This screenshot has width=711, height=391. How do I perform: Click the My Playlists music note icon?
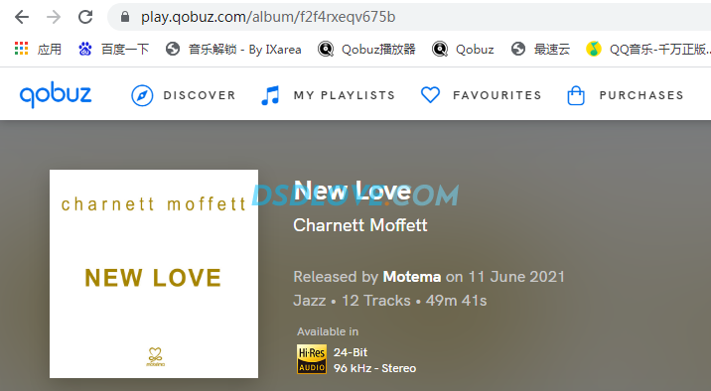[x=270, y=95]
